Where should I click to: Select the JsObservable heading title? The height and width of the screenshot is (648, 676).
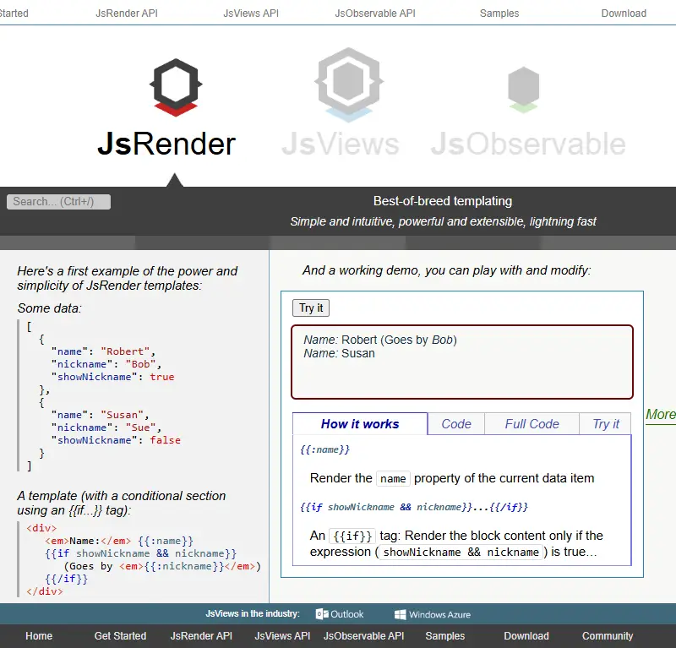(x=528, y=144)
